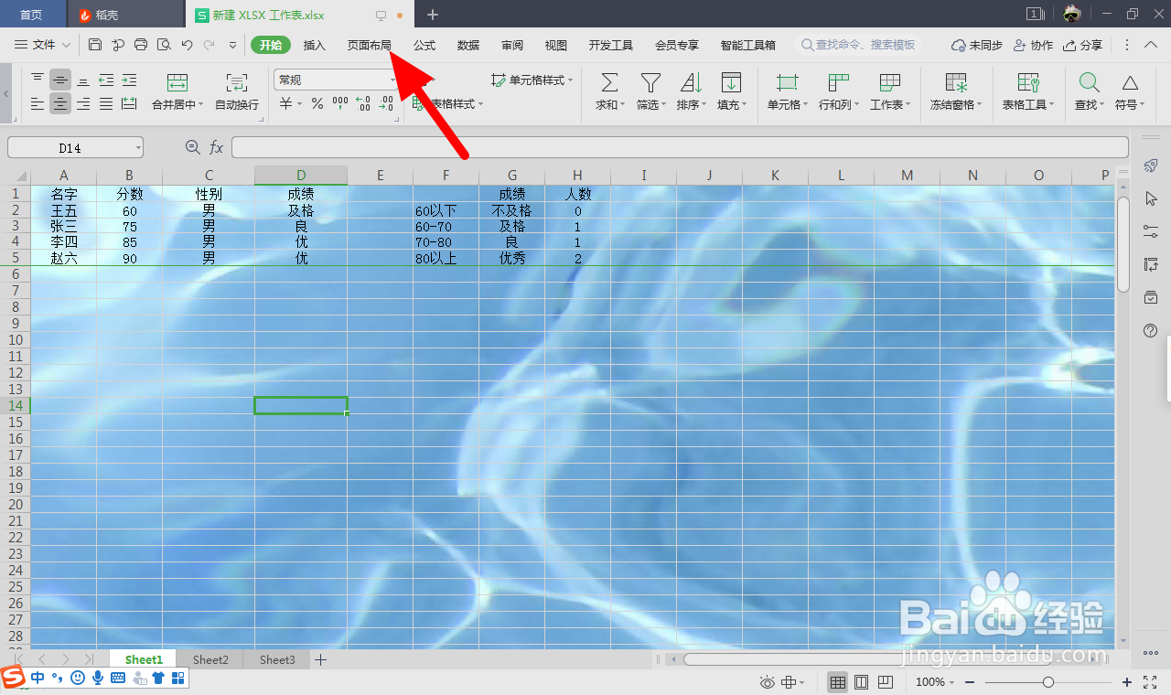This screenshot has width=1171, height=695.
Task: Open Print Preview icon in quick toolbar
Action: coord(164,45)
